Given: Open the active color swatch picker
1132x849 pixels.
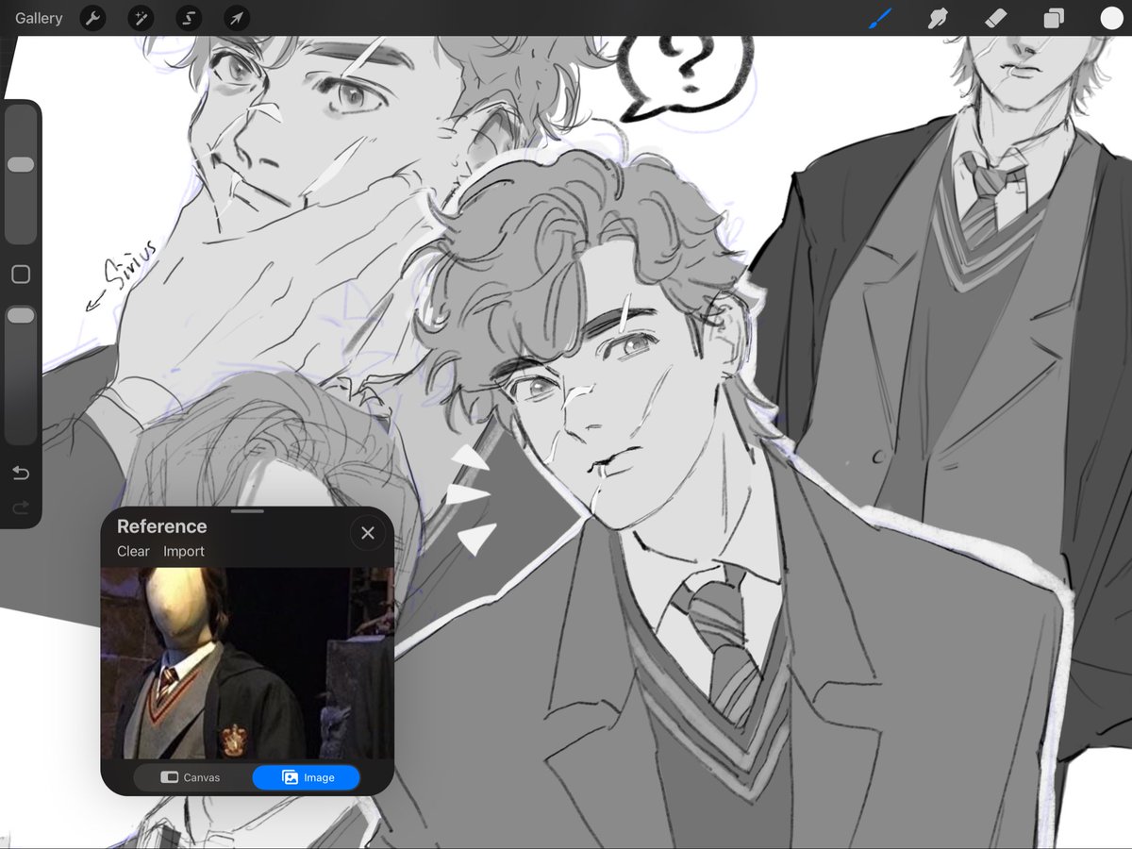Looking at the screenshot, I should 1109,18.
